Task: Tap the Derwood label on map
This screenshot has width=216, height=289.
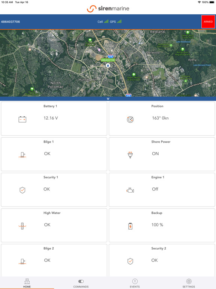Action: tap(153, 53)
